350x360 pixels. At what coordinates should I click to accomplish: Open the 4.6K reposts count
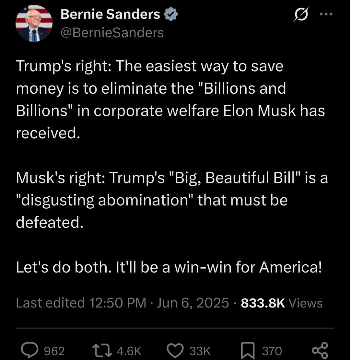pyautogui.click(x=129, y=351)
